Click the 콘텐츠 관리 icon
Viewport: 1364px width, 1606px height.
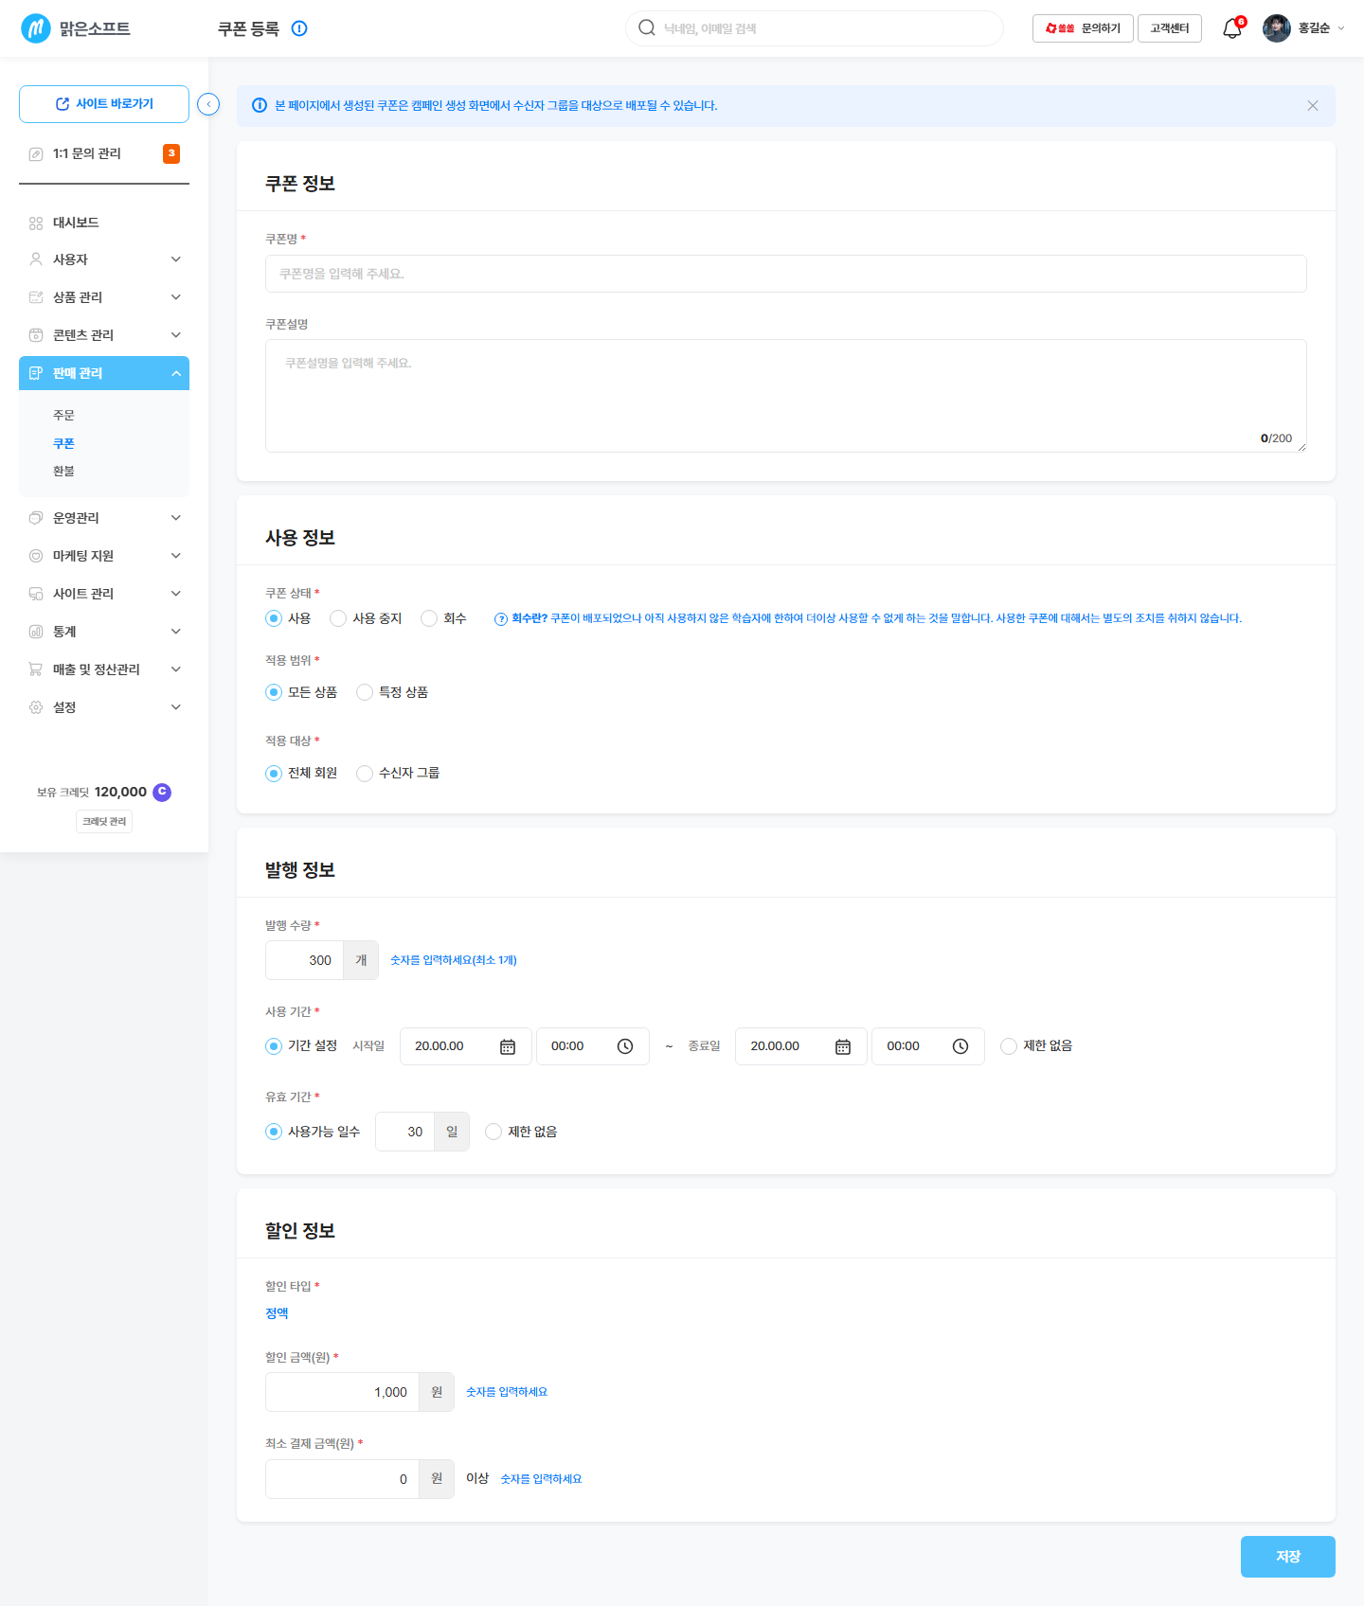(36, 335)
